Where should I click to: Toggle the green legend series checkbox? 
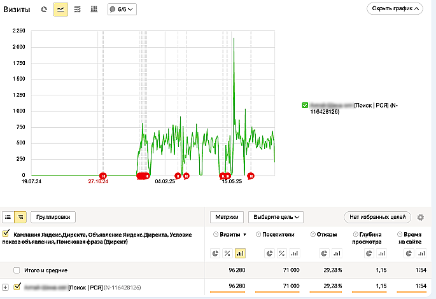click(x=305, y=106)
